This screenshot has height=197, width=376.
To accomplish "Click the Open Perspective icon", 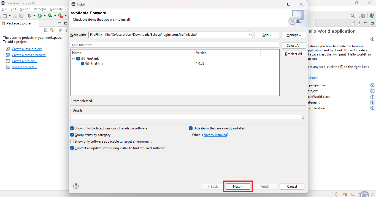I will 363,16.
